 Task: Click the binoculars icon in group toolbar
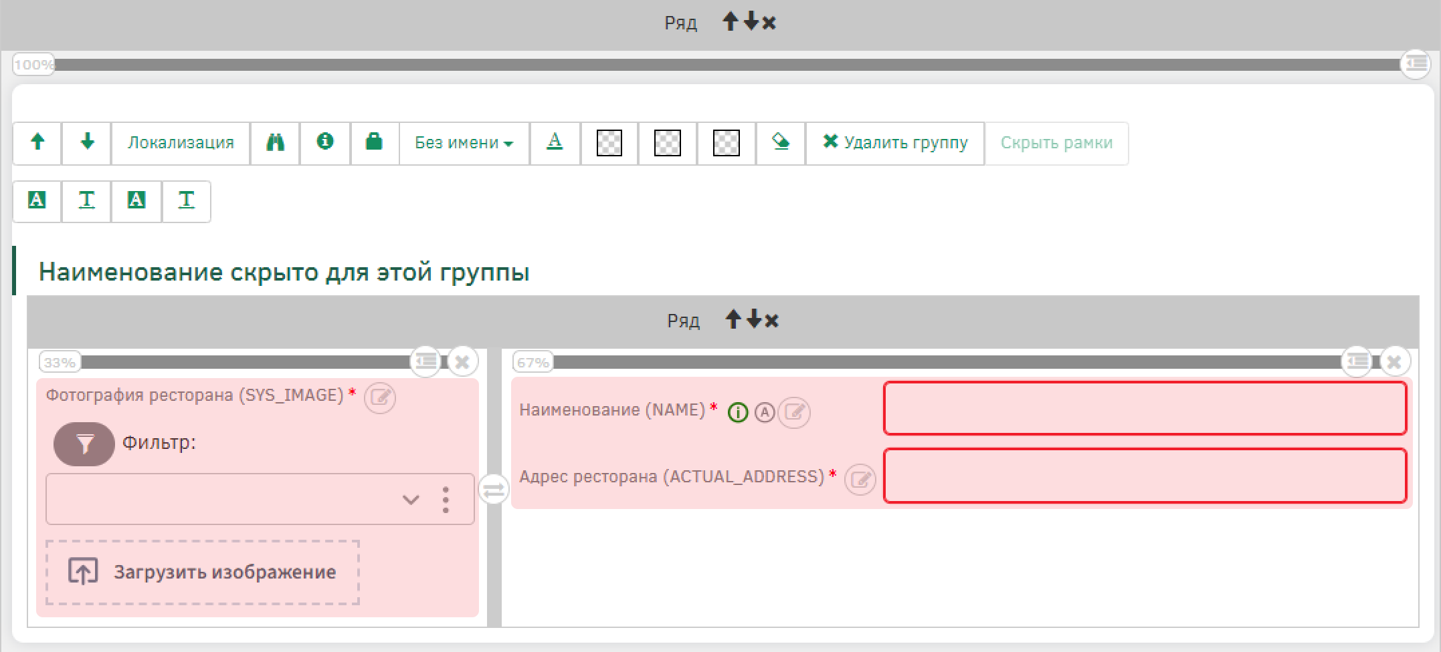275,143
